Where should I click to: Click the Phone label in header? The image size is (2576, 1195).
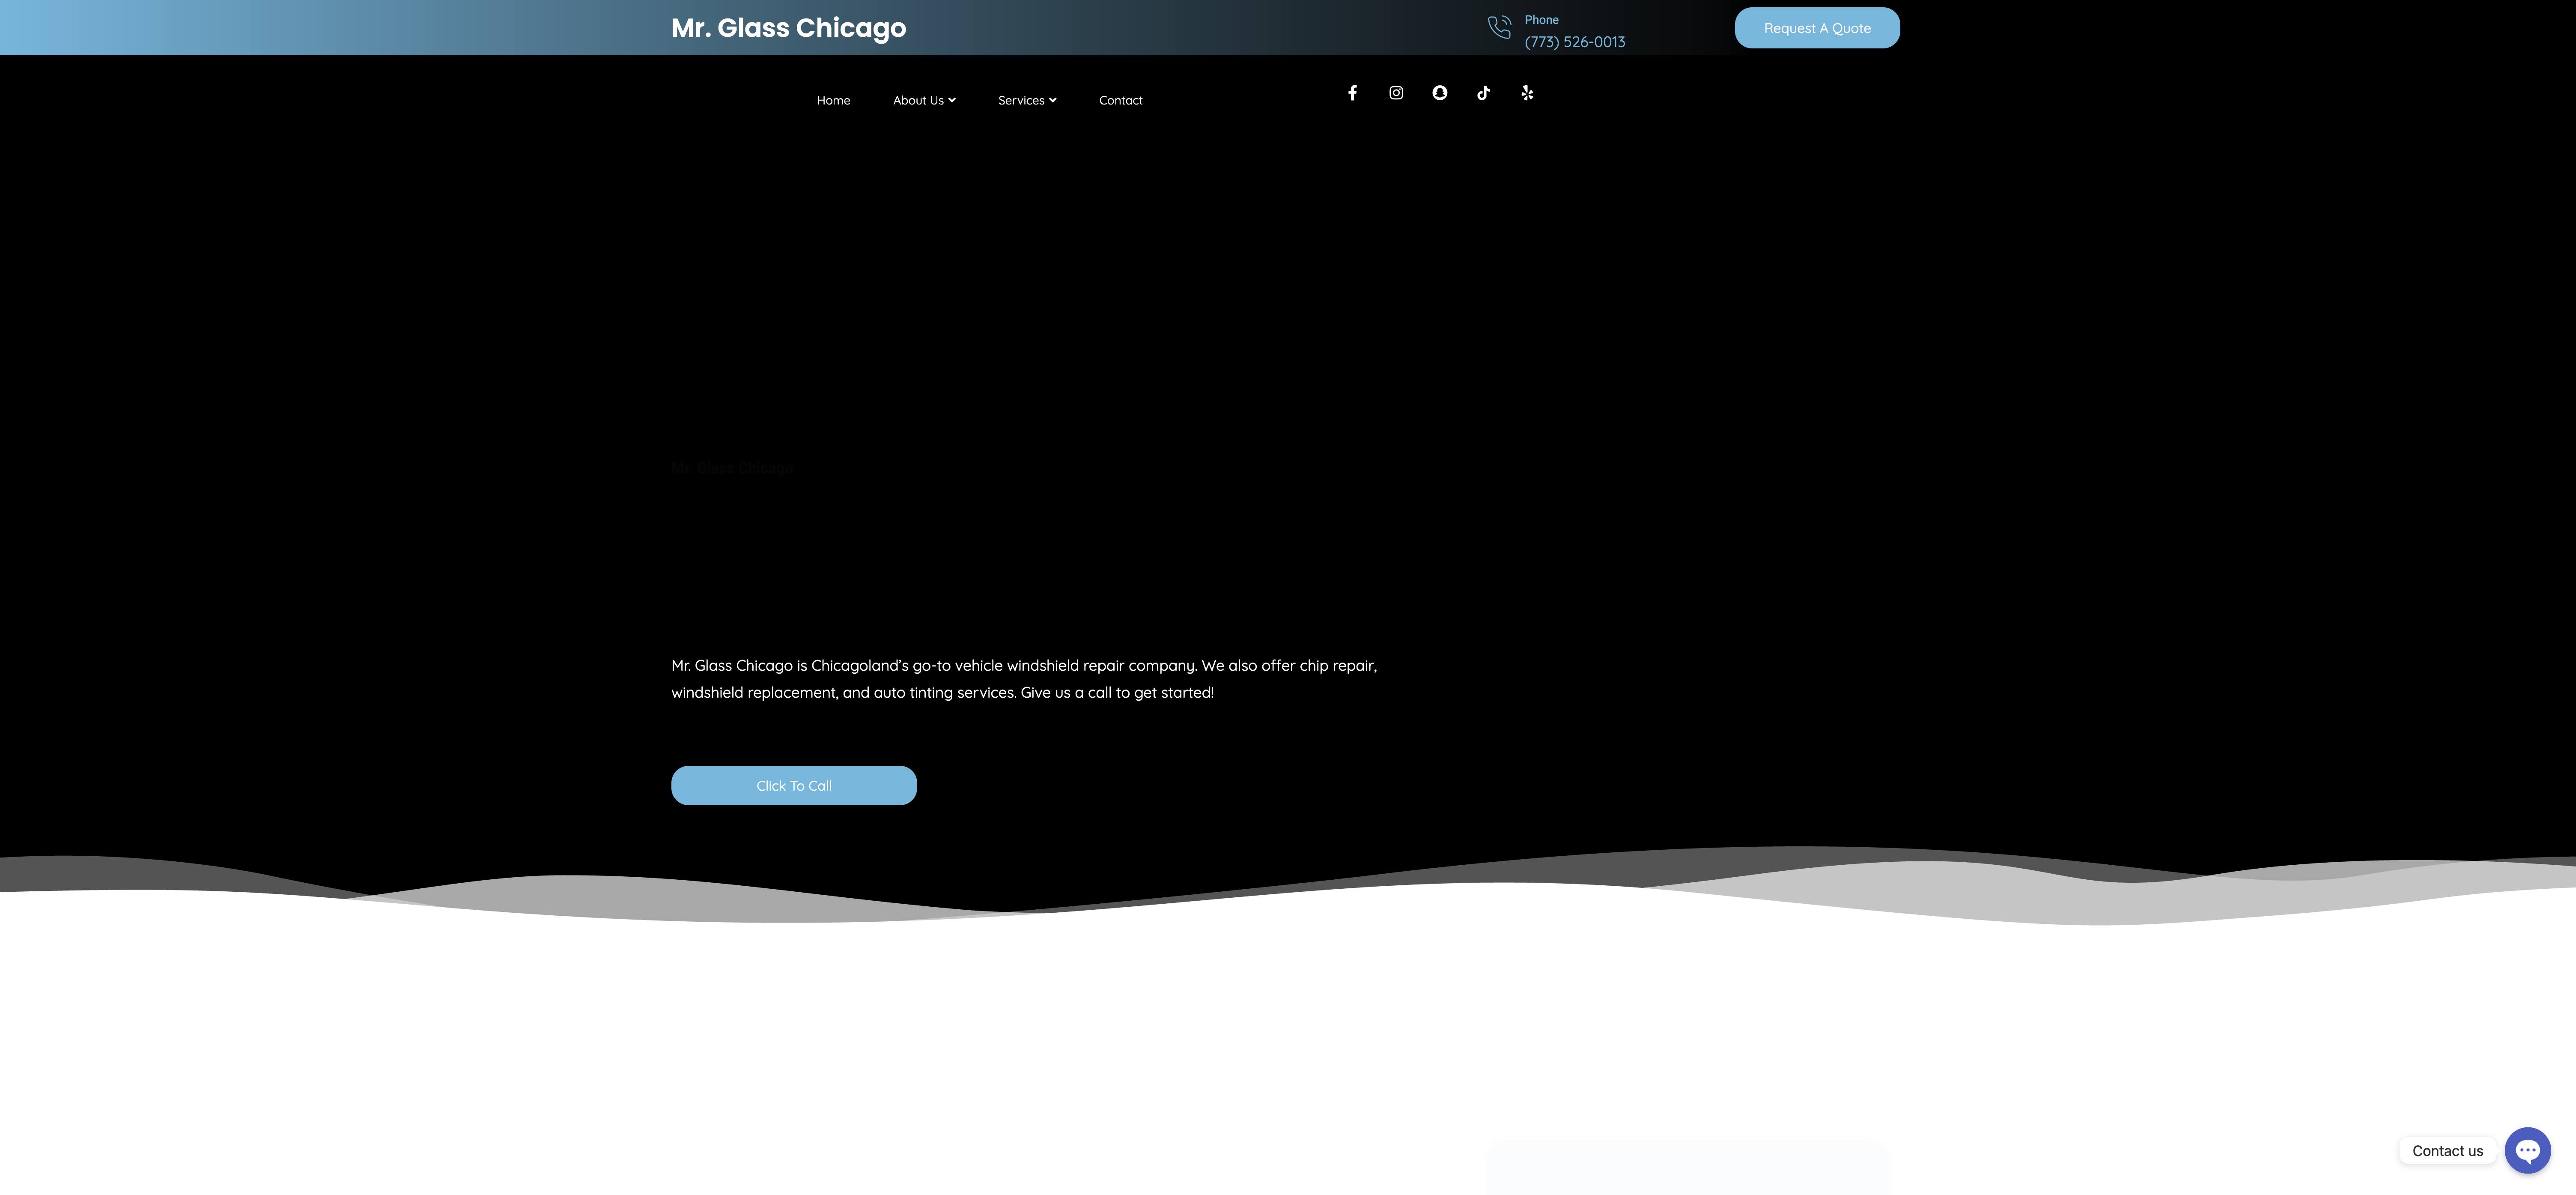click(x=1541, y=20)
